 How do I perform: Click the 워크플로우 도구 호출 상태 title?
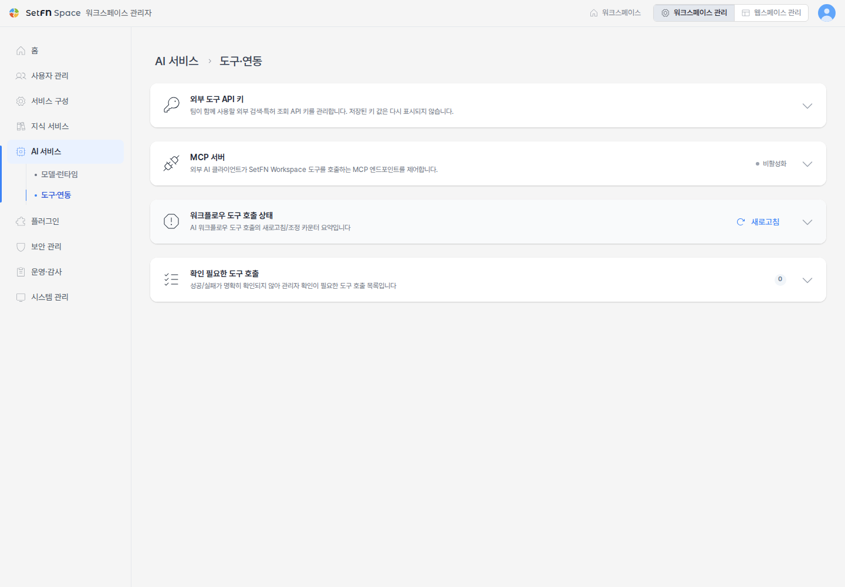pyautogui.click(x=231, y=215)
